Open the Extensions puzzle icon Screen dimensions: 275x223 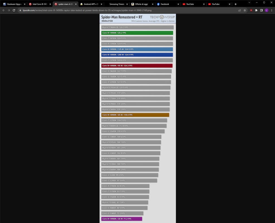coord(256,10)
